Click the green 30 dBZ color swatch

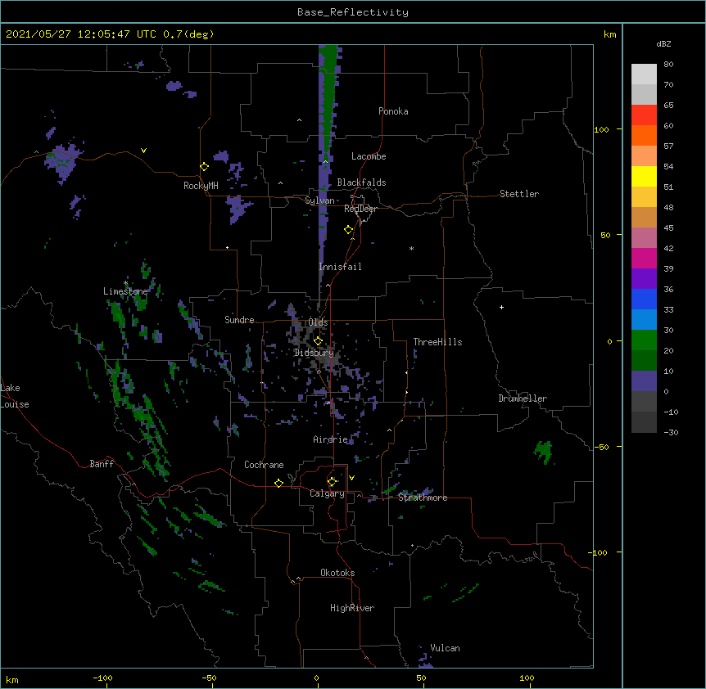click(644, 340)
